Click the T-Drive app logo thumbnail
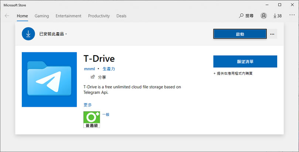 [49, 79]
